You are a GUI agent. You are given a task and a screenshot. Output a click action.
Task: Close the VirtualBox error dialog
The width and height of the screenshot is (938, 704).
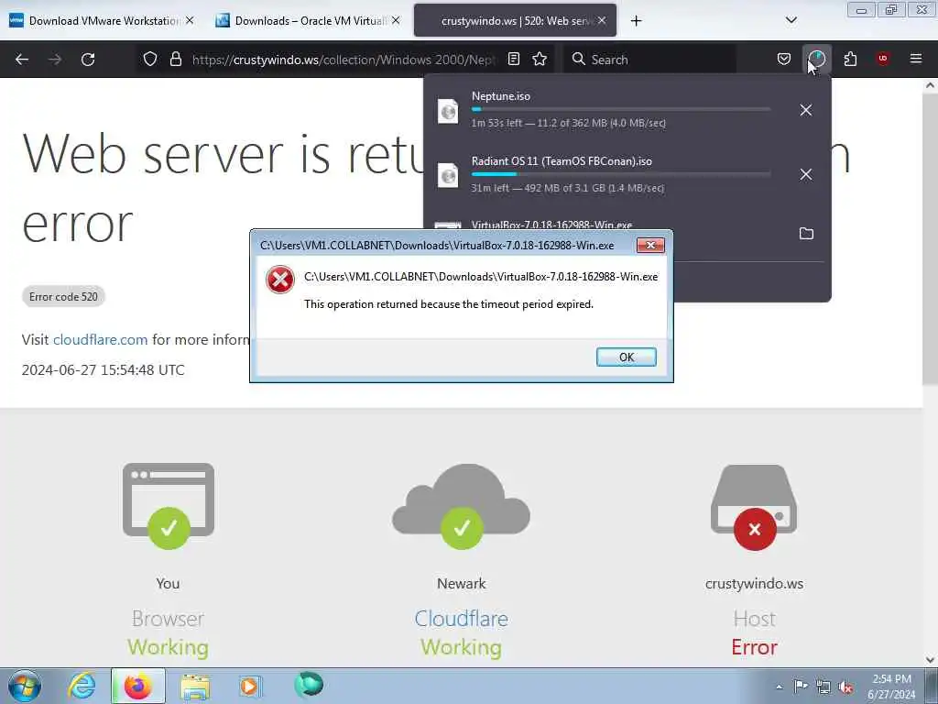point(650,246)
